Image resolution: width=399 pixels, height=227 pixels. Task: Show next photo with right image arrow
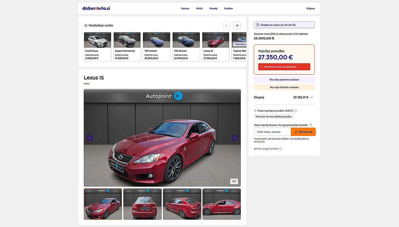pos(235,138)
